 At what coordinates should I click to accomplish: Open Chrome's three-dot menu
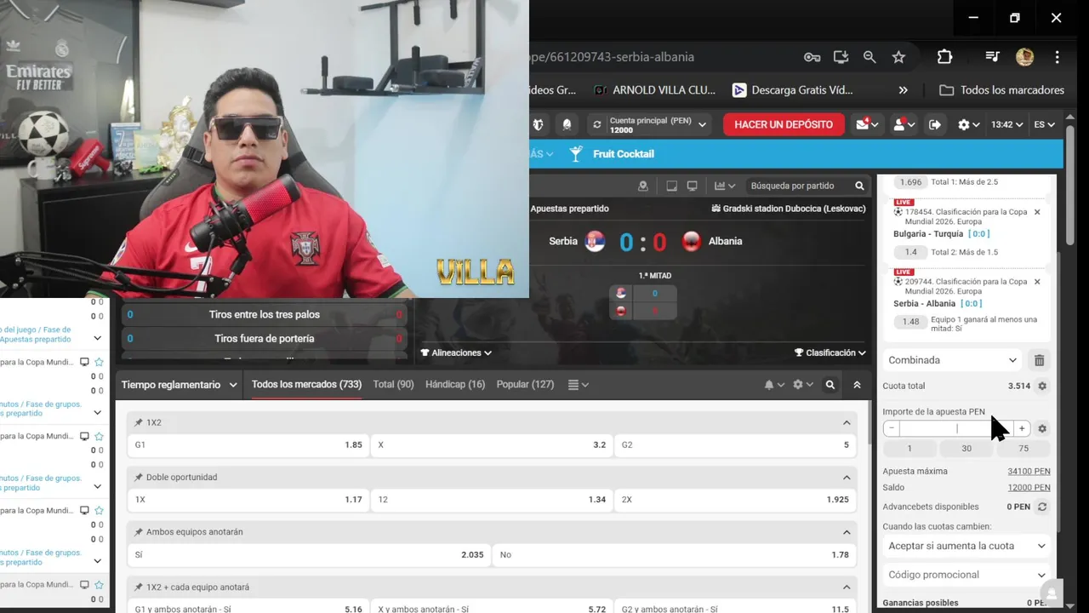click(x=1058, y=57)
